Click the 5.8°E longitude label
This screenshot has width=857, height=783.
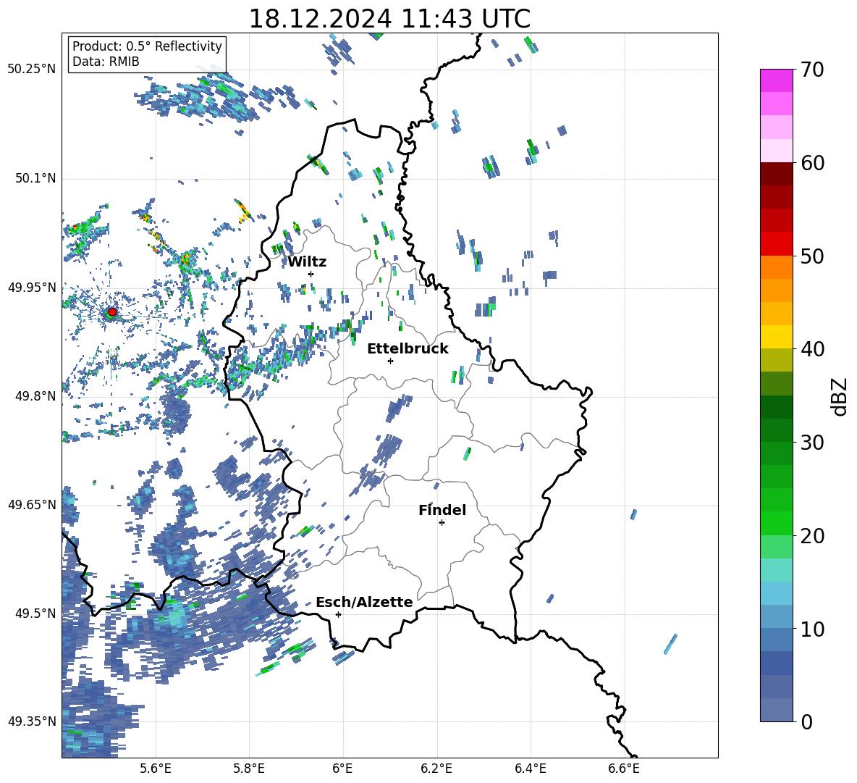249,769
